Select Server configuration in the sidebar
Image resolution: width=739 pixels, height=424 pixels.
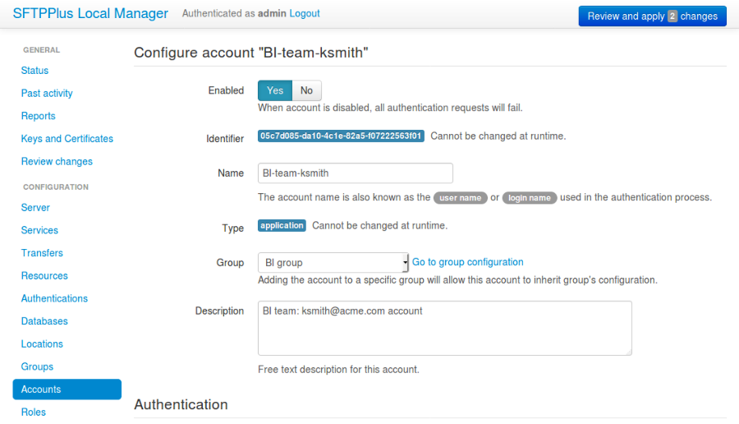click(35, 208)
